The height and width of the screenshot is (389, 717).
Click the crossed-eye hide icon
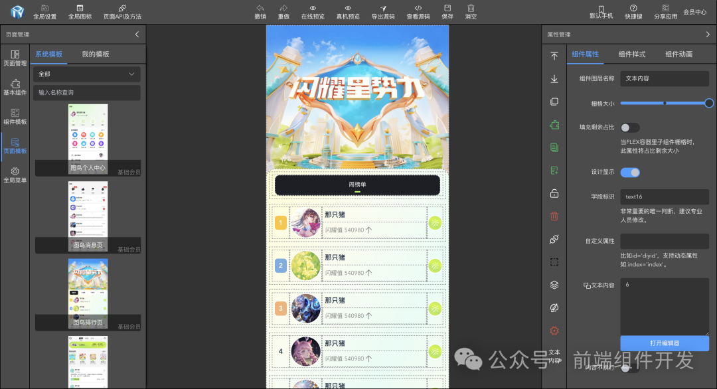click(x=554, y=307)
